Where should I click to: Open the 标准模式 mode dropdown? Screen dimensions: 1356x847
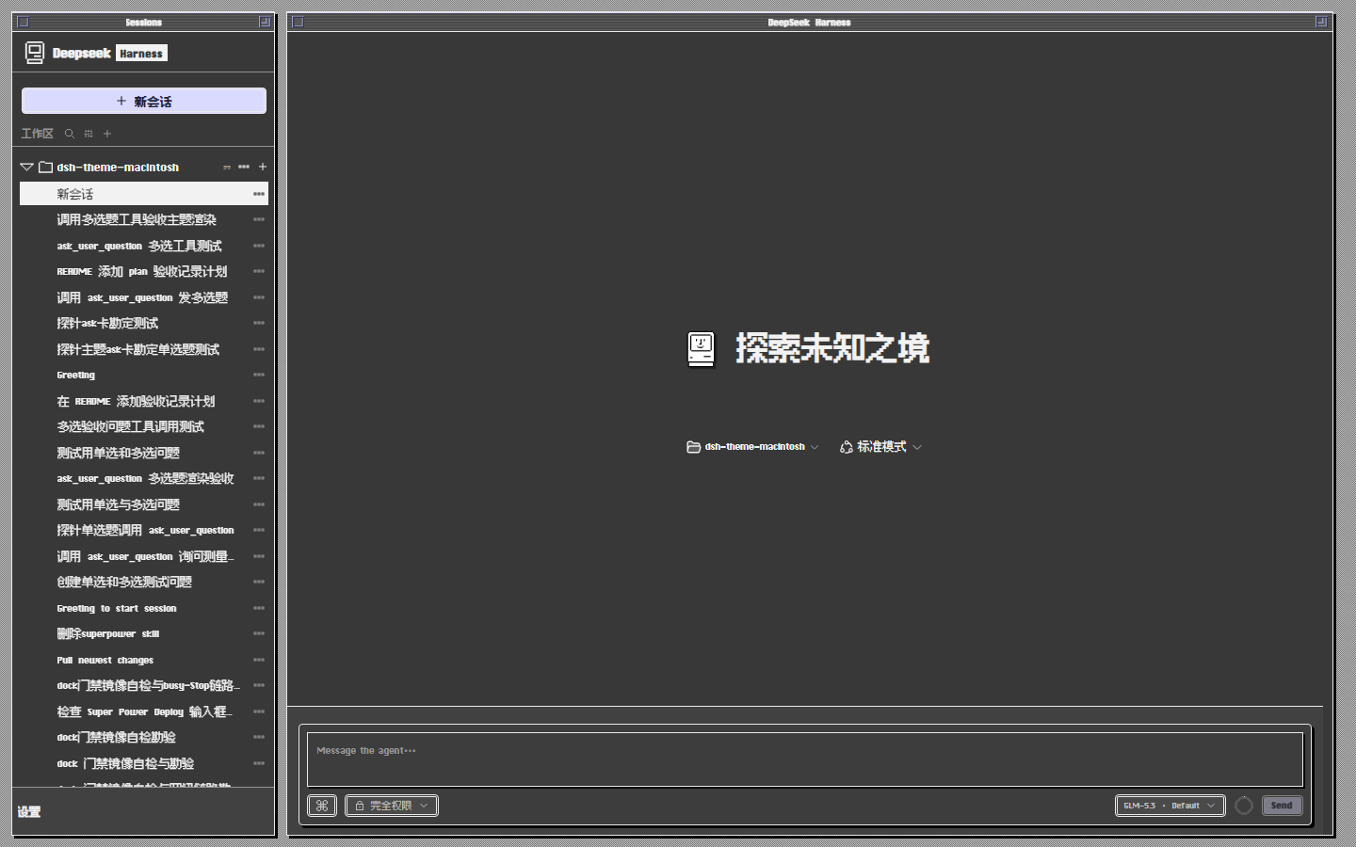pyautogui.click(x=880, y=447)
